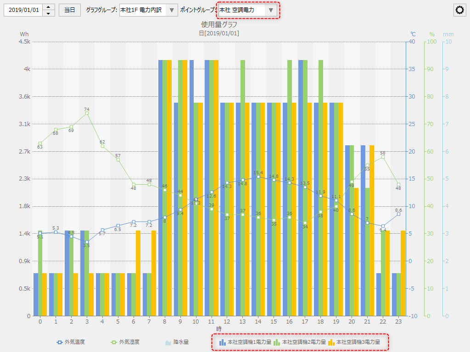Click the blue 外気温度 line marker icon in legend
The height and width of the screenshot is (352, 470).
pos(59,342)
